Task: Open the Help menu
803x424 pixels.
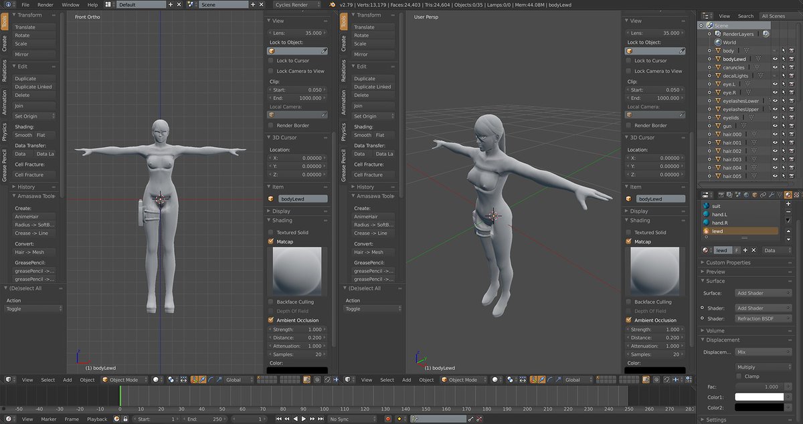Action: 92,5
